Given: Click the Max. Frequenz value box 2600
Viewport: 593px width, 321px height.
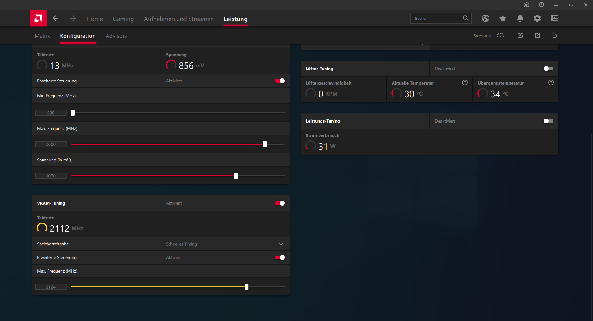Looking at the screenshot, I should [51, 144].
